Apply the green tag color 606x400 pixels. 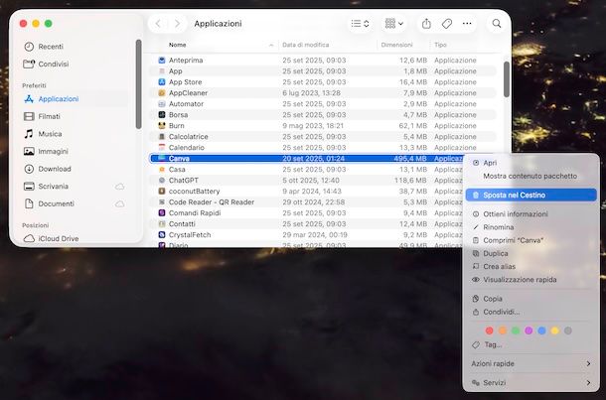coord(516,331)
